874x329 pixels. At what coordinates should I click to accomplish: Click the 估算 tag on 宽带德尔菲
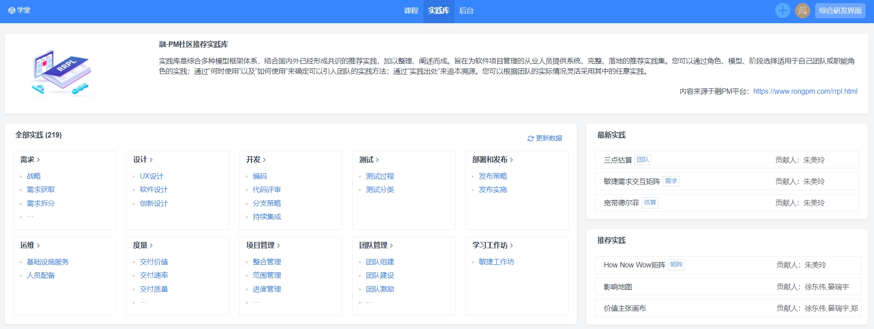coord(650,203)
